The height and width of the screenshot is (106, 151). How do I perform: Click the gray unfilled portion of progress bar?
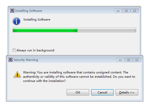[107, 30]
